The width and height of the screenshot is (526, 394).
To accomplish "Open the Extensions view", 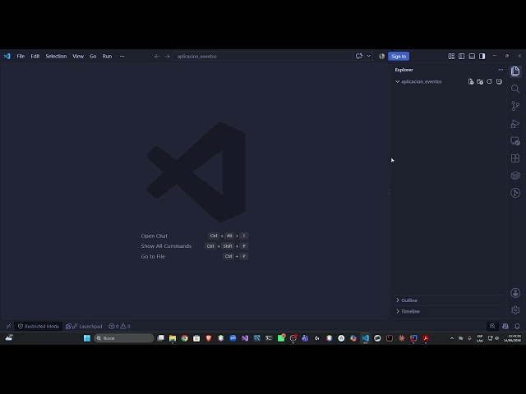I will coord(515,158).
